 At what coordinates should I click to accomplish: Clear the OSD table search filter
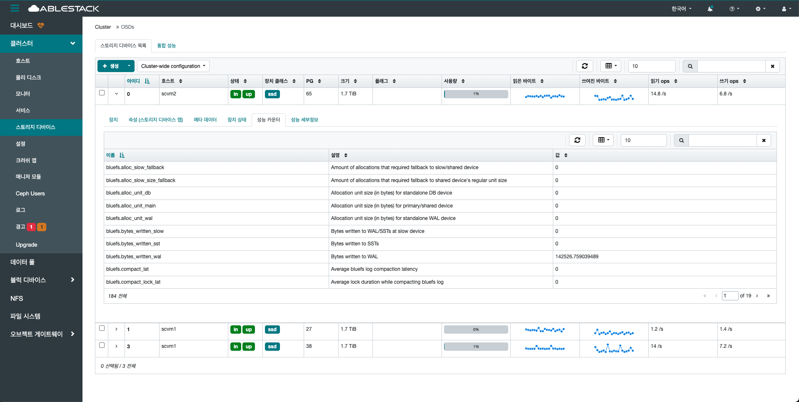(x=772, y=66)
